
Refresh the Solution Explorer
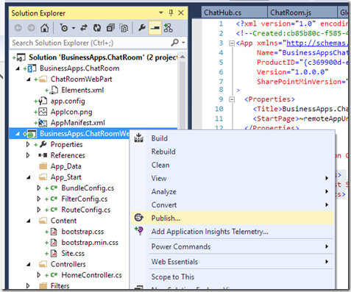click(97, 28)
